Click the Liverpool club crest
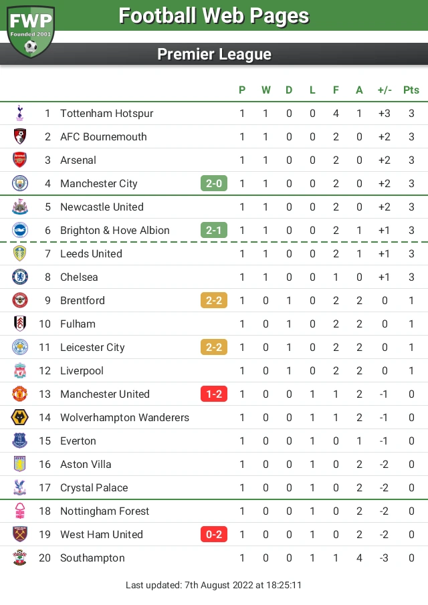The width and height of the screenshot is (428, 605). tap(20, 370)
